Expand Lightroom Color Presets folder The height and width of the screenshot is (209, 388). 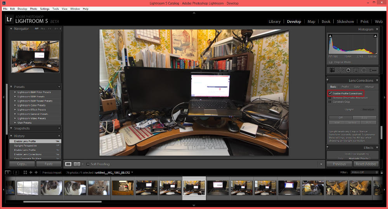[x=15, y=105]
